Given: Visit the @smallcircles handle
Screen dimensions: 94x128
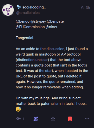Looking at the screenshot, I should click(x=28, y=13).
